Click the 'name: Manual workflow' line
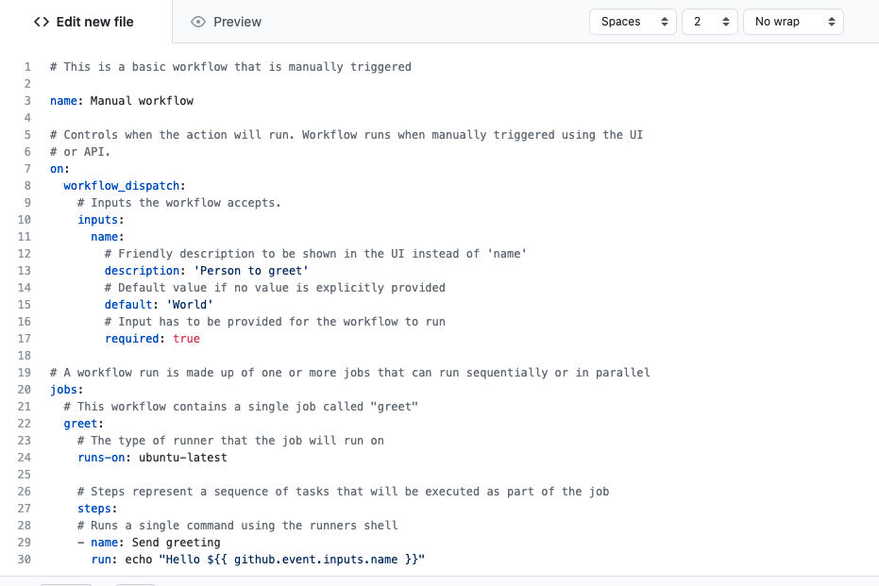 tap(121, 100)
